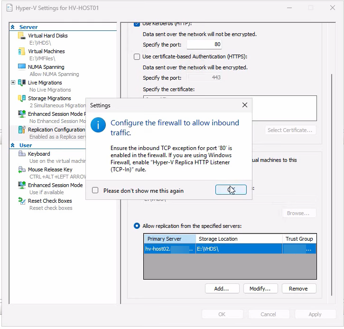Click the Virtual Hard Disks icon
Image resolution: width=344 pixels, height=329 pixels.
[21, 36]
